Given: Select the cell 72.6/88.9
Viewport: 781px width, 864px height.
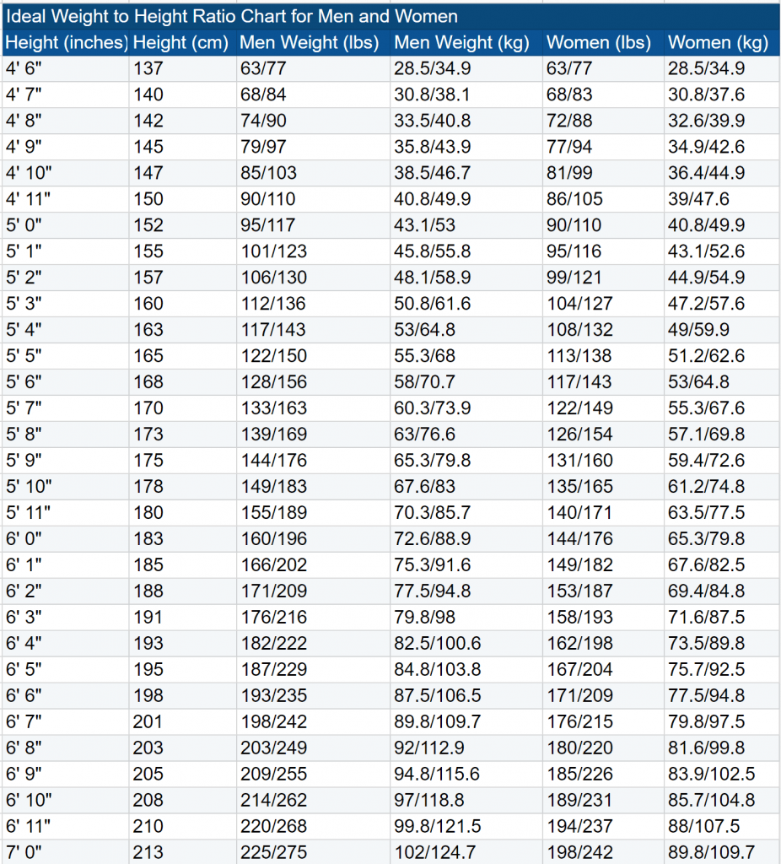Looking at the screenshot, I should [x=466, y=538].
